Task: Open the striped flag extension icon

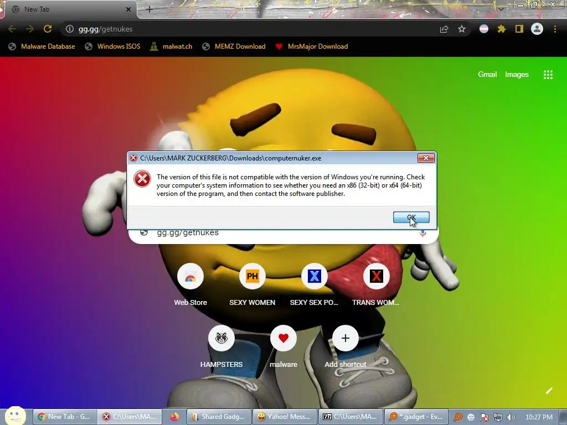Action: click(484, 29)
